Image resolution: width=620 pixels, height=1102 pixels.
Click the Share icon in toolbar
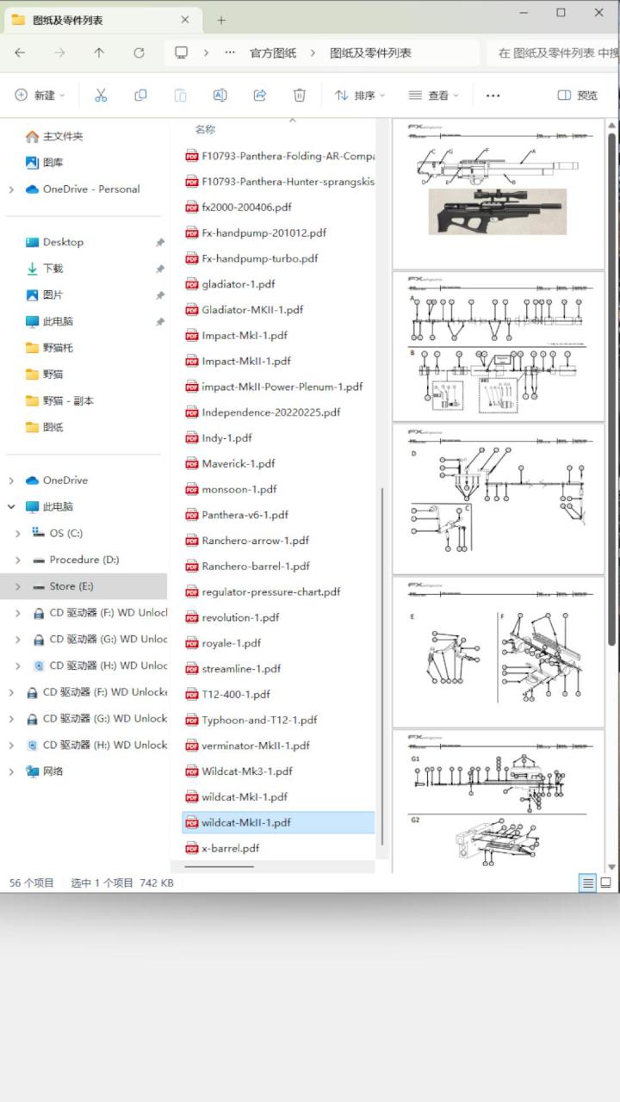click(259, 96)
